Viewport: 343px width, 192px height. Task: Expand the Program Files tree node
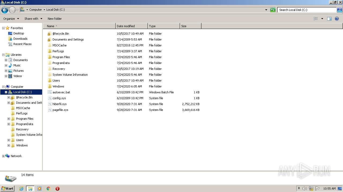tap(9, 119)
